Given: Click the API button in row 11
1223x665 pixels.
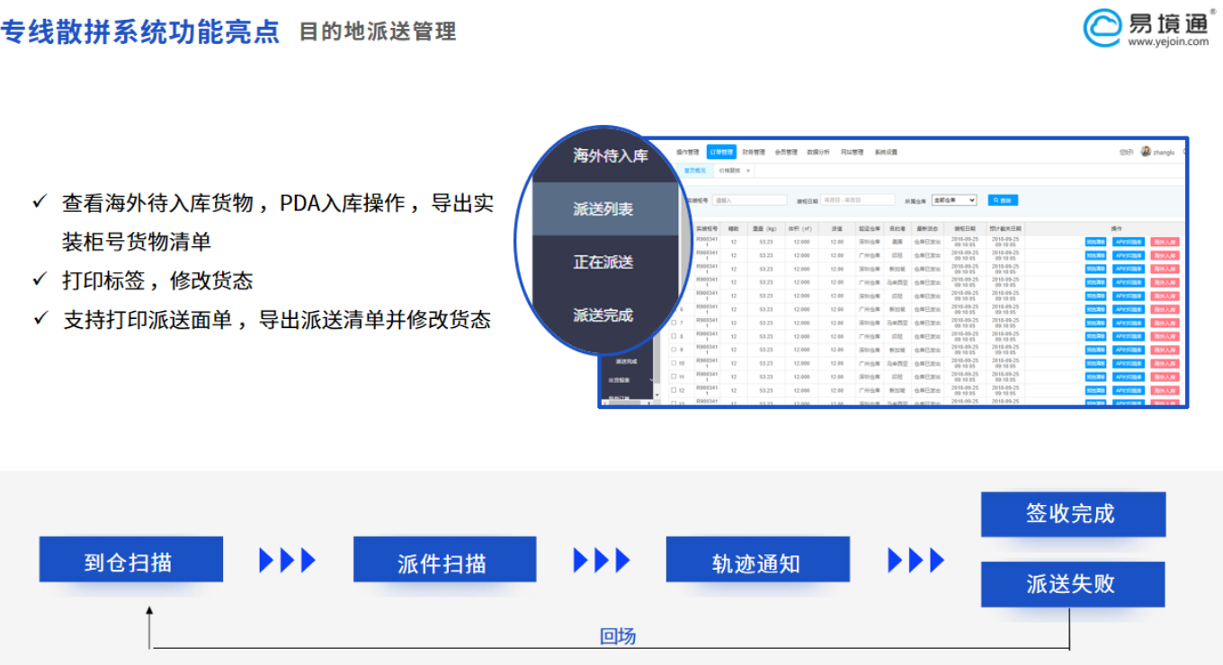Looking at the screenshot, I should point(1129,377).
